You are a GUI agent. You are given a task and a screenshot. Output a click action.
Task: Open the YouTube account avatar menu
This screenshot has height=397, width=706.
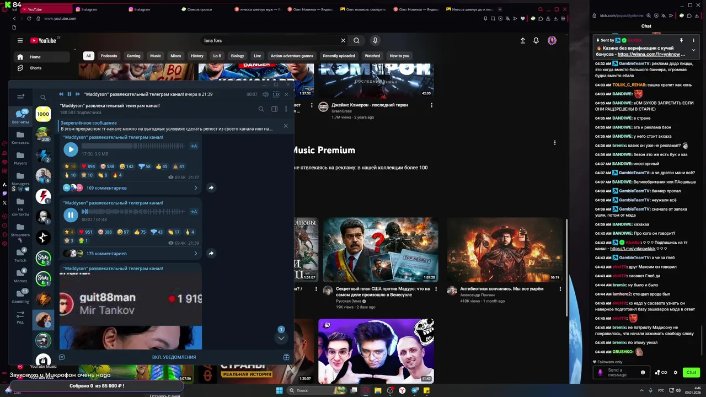tap(552, 40)
